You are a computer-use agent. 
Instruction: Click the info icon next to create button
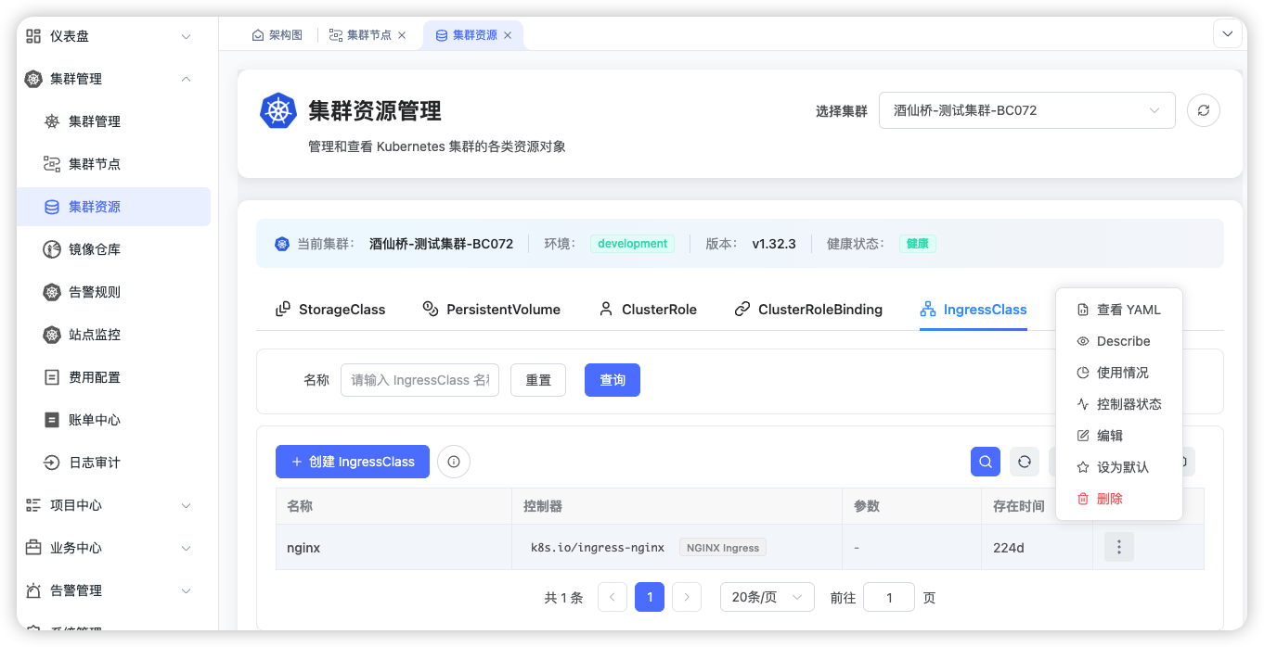click(454, 462)
